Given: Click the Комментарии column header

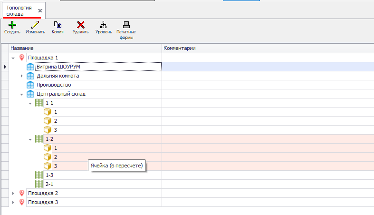Looking at the screenshot, I should 266,49.
